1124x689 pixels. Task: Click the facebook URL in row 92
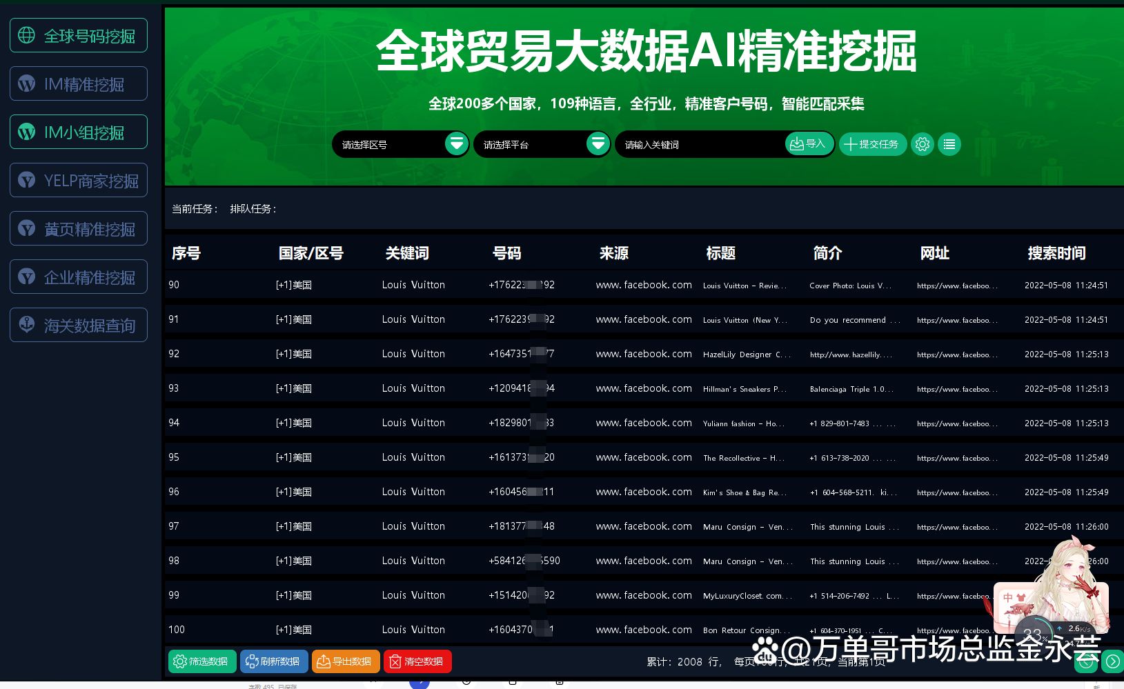click(957, 355)
